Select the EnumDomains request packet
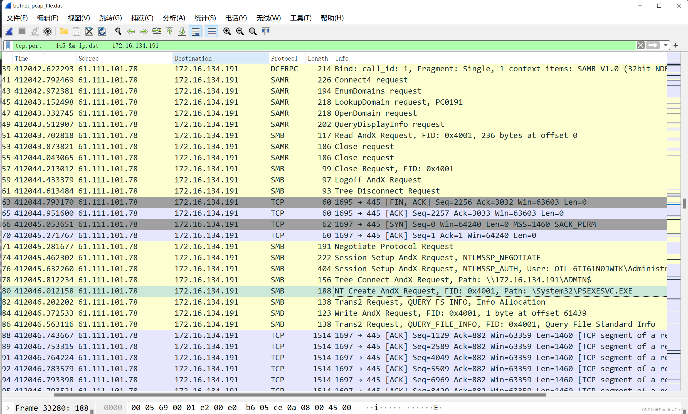 point(334,91)
